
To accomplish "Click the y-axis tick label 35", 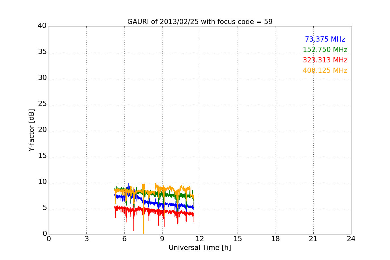I will tap(42, 52).
